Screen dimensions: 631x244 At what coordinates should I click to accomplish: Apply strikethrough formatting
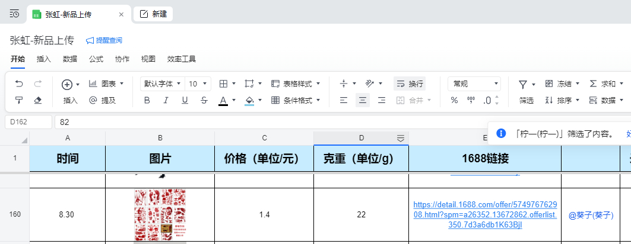pyautogui.click(x=204, y=100)
